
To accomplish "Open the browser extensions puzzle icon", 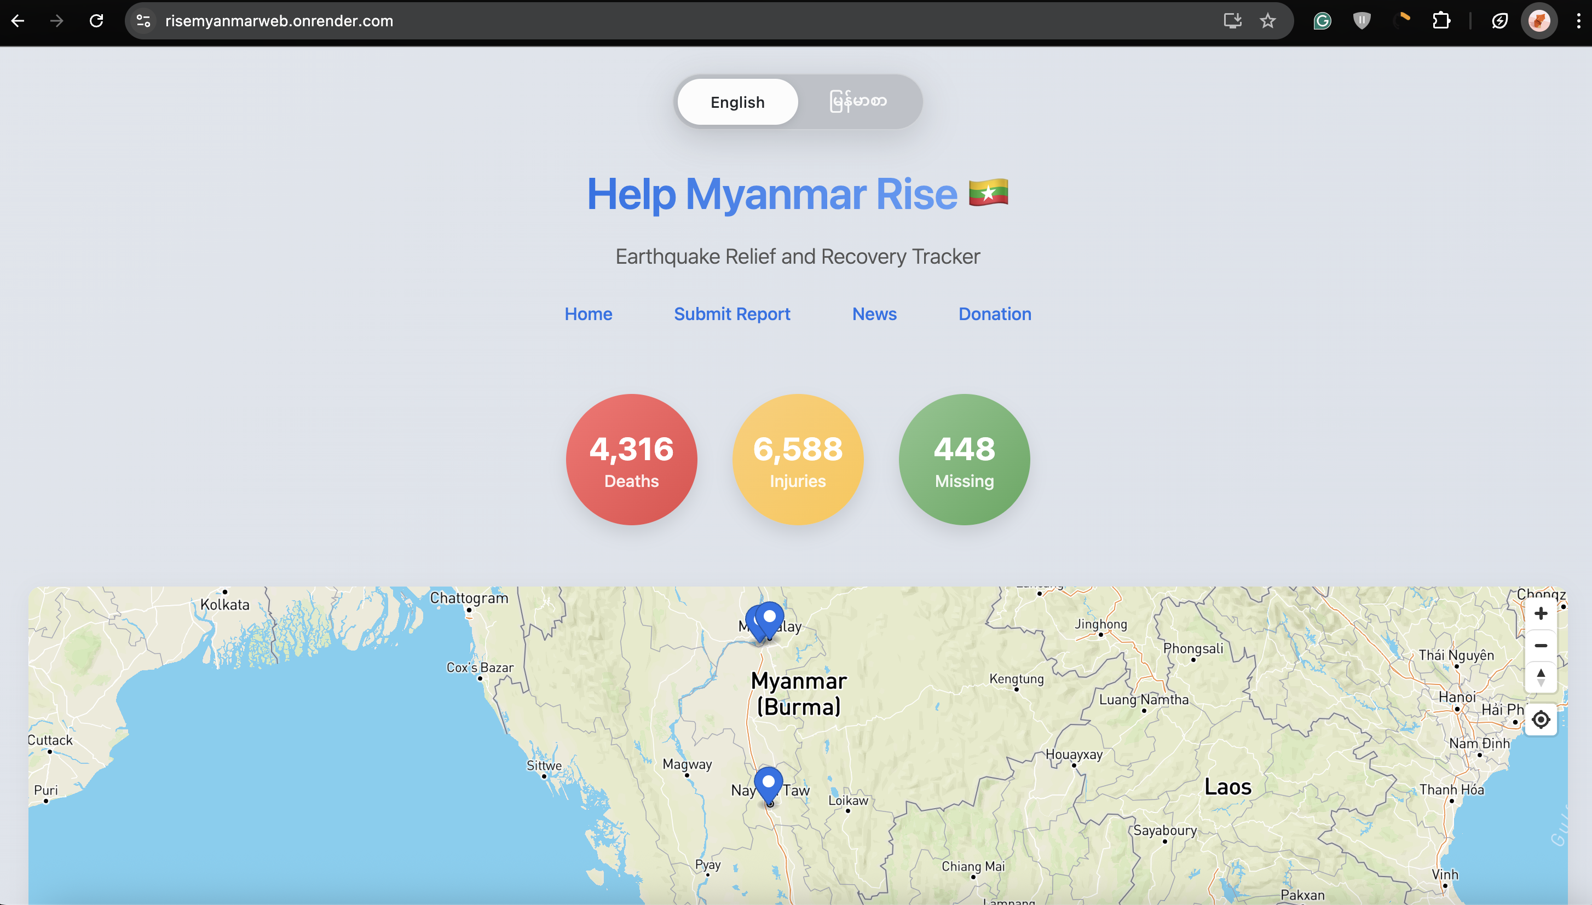I will 1441,21.
